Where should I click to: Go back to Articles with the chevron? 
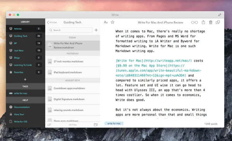tap(52, 22)
